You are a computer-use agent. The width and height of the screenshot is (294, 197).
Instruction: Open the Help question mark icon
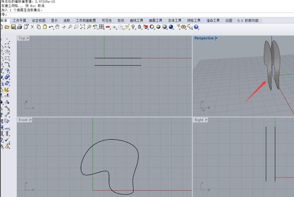(x=196, y=27)
